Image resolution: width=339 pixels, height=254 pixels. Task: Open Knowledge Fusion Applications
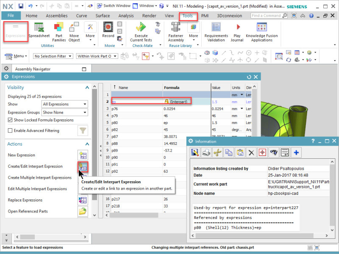pyautogui.click(x=262, y=32)
